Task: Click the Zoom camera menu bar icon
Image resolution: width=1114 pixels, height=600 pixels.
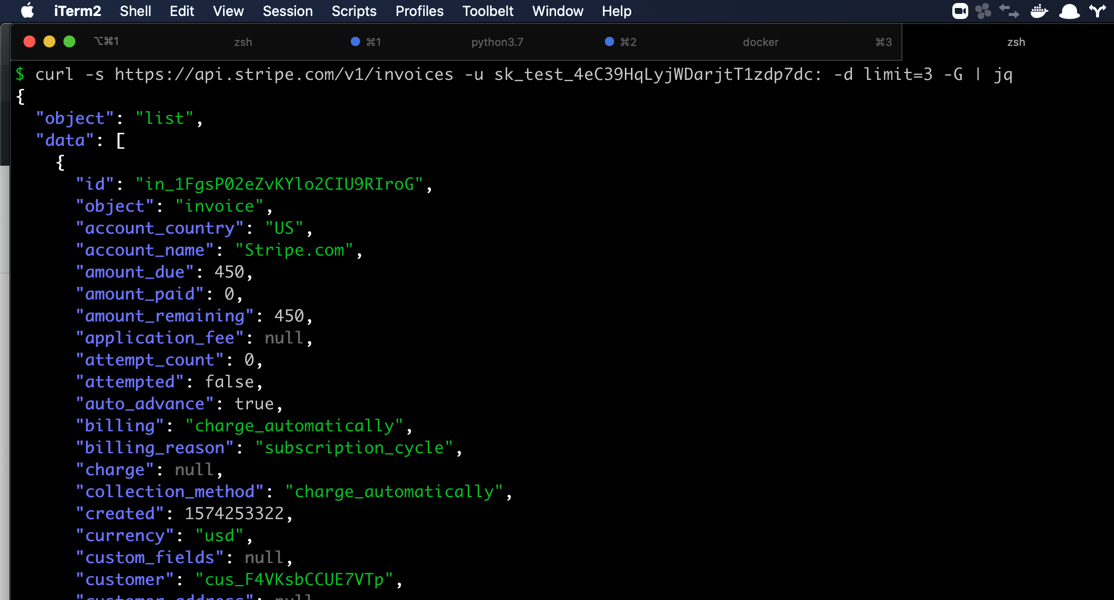Action: [959, 11]
